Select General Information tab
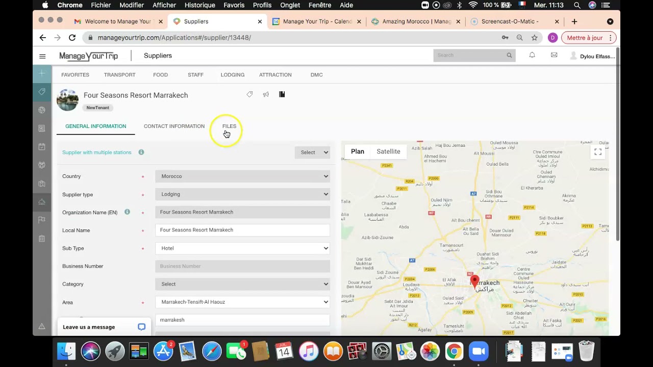Image resolution: width=653 pixels, height=367 pixels. [x=95, y=126]
